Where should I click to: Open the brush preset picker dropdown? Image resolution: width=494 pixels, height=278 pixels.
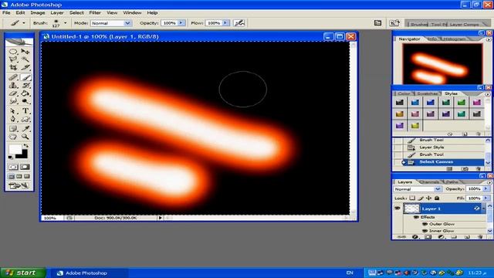65,23
